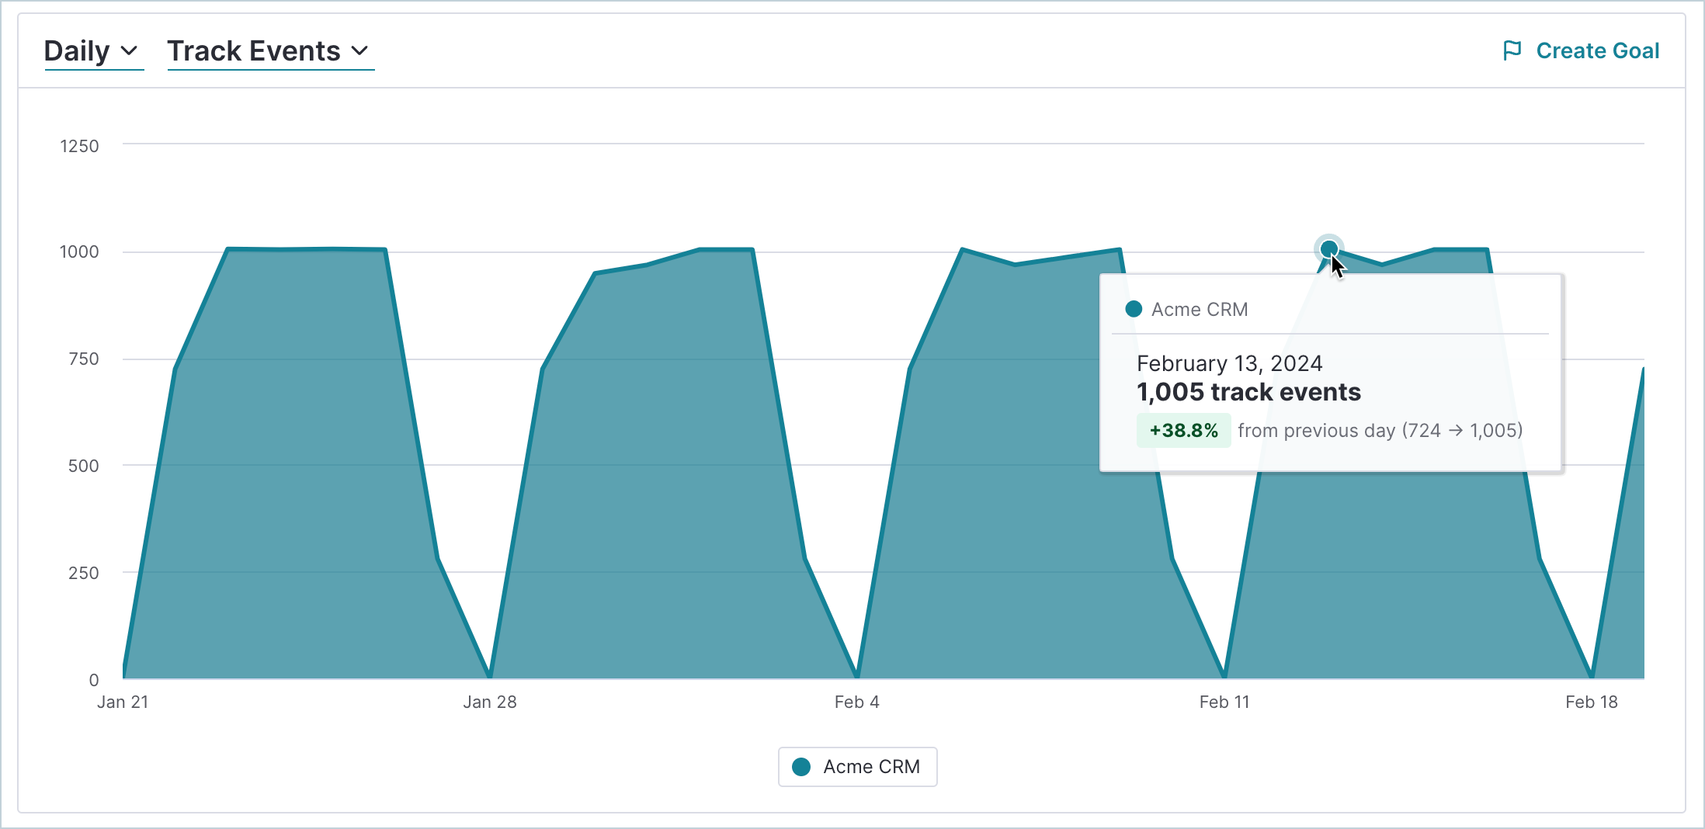The height and width of the screenshot is (829, 1705).
Task: Click the +38.8% change badge
Action: 1183,431
